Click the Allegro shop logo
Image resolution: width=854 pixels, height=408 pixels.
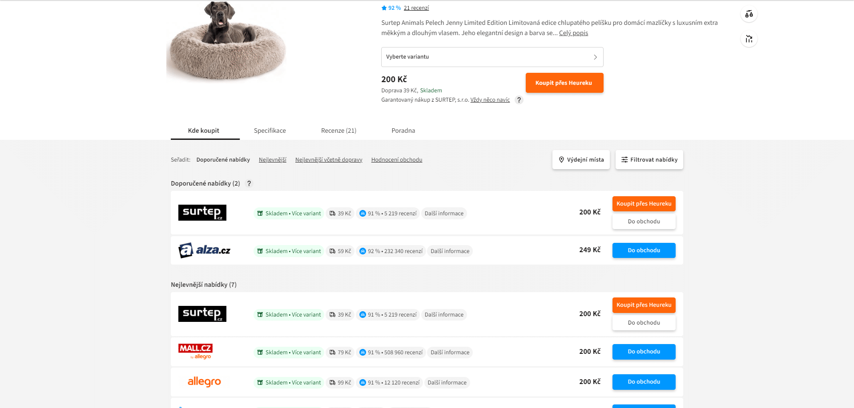[204, 382]
